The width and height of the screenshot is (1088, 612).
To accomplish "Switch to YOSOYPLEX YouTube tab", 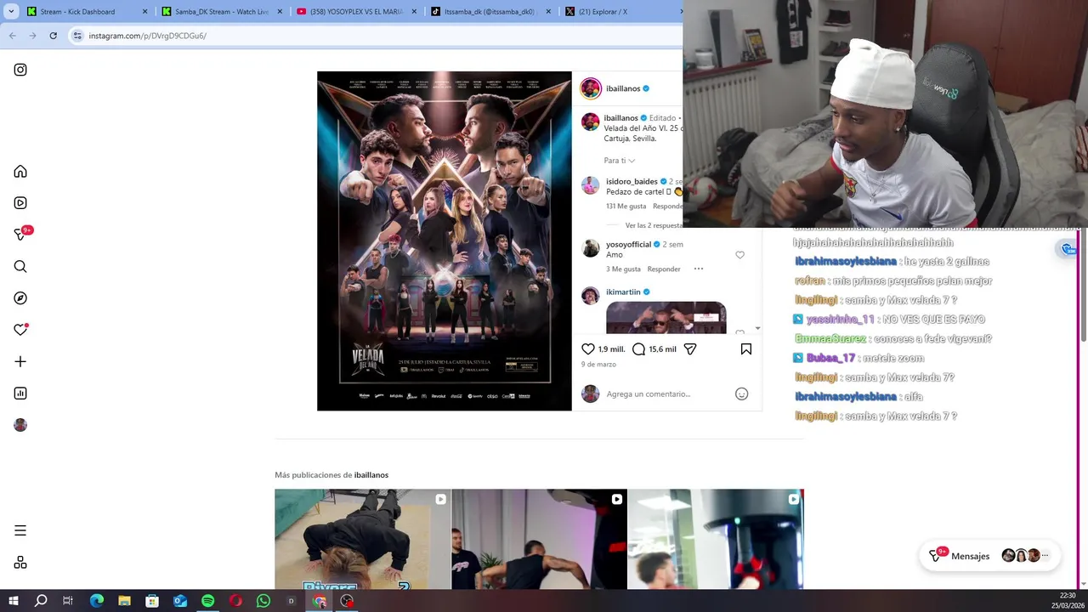I will click(356, 12).
